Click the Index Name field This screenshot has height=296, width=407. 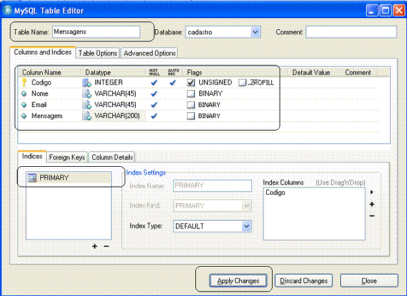click(212, 186)
